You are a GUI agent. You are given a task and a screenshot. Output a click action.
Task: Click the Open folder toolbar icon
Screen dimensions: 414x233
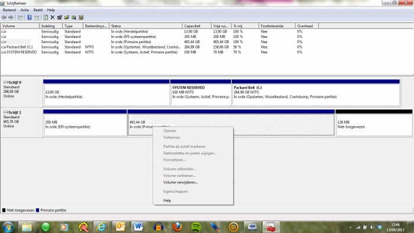pos(67,17)
